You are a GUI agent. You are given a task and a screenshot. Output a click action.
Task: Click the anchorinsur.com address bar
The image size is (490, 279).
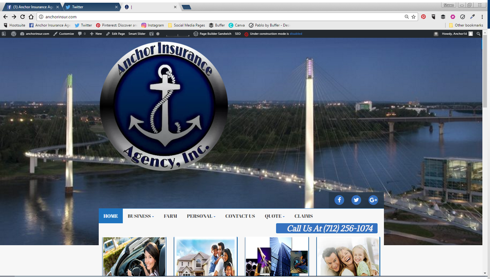point(220,17)
